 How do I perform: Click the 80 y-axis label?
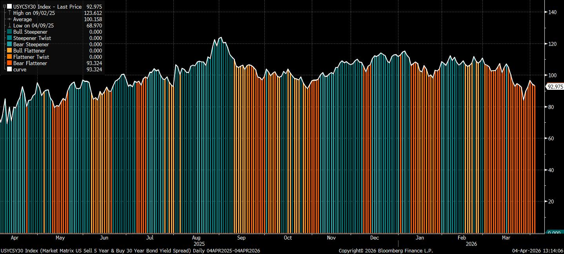pyautogui.click(x=551, y=107)
